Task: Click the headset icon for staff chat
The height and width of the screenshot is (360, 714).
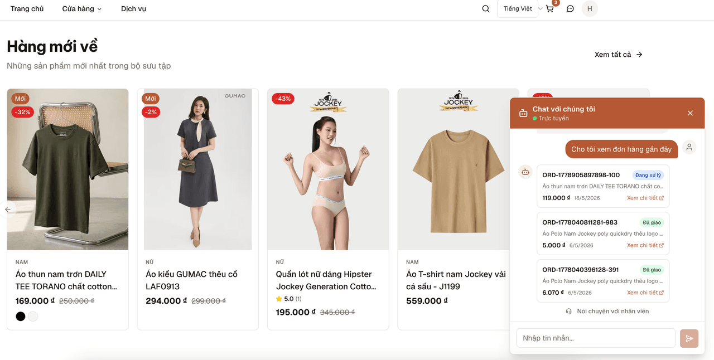Action: point(569,312)
